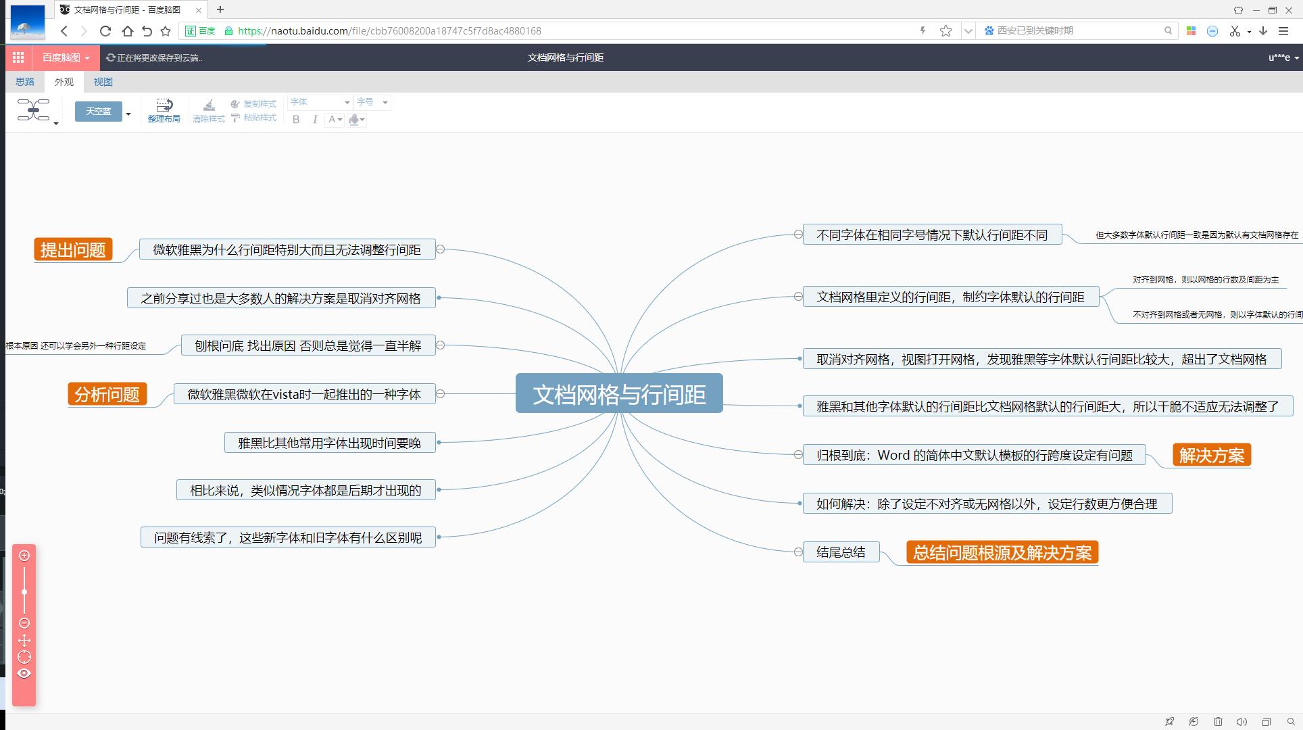The height and width of the screenshot is (730, 1303).
Task: Switch to the 思路 tab
Action: [25, 82]
